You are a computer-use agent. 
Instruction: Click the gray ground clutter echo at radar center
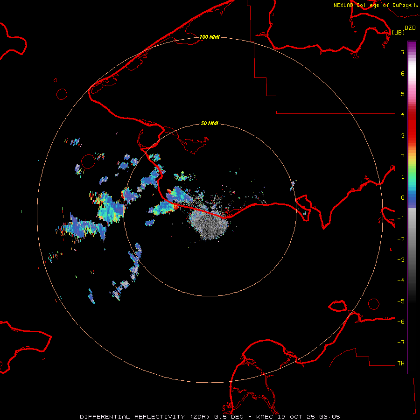209,224
